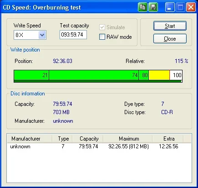Click the Extra column header

168,139
